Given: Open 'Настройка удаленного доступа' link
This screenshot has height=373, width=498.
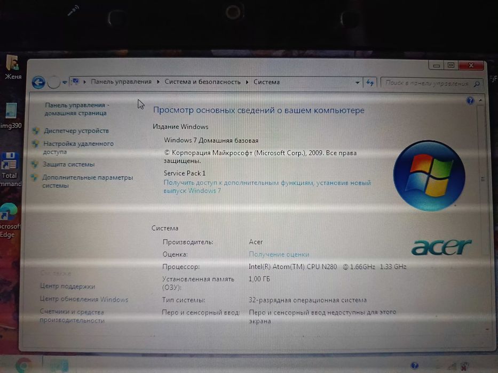Looking at the screenshot, I should click(78, 148).
